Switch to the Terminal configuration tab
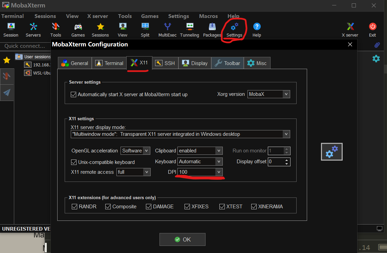387x253 pixels. [109, 63]
